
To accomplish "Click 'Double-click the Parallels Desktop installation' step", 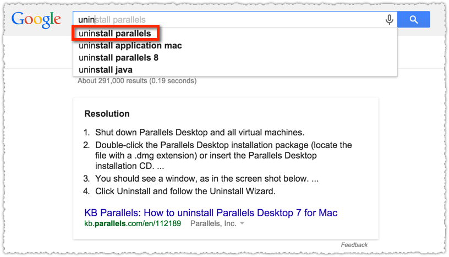I will click(223, 155).
